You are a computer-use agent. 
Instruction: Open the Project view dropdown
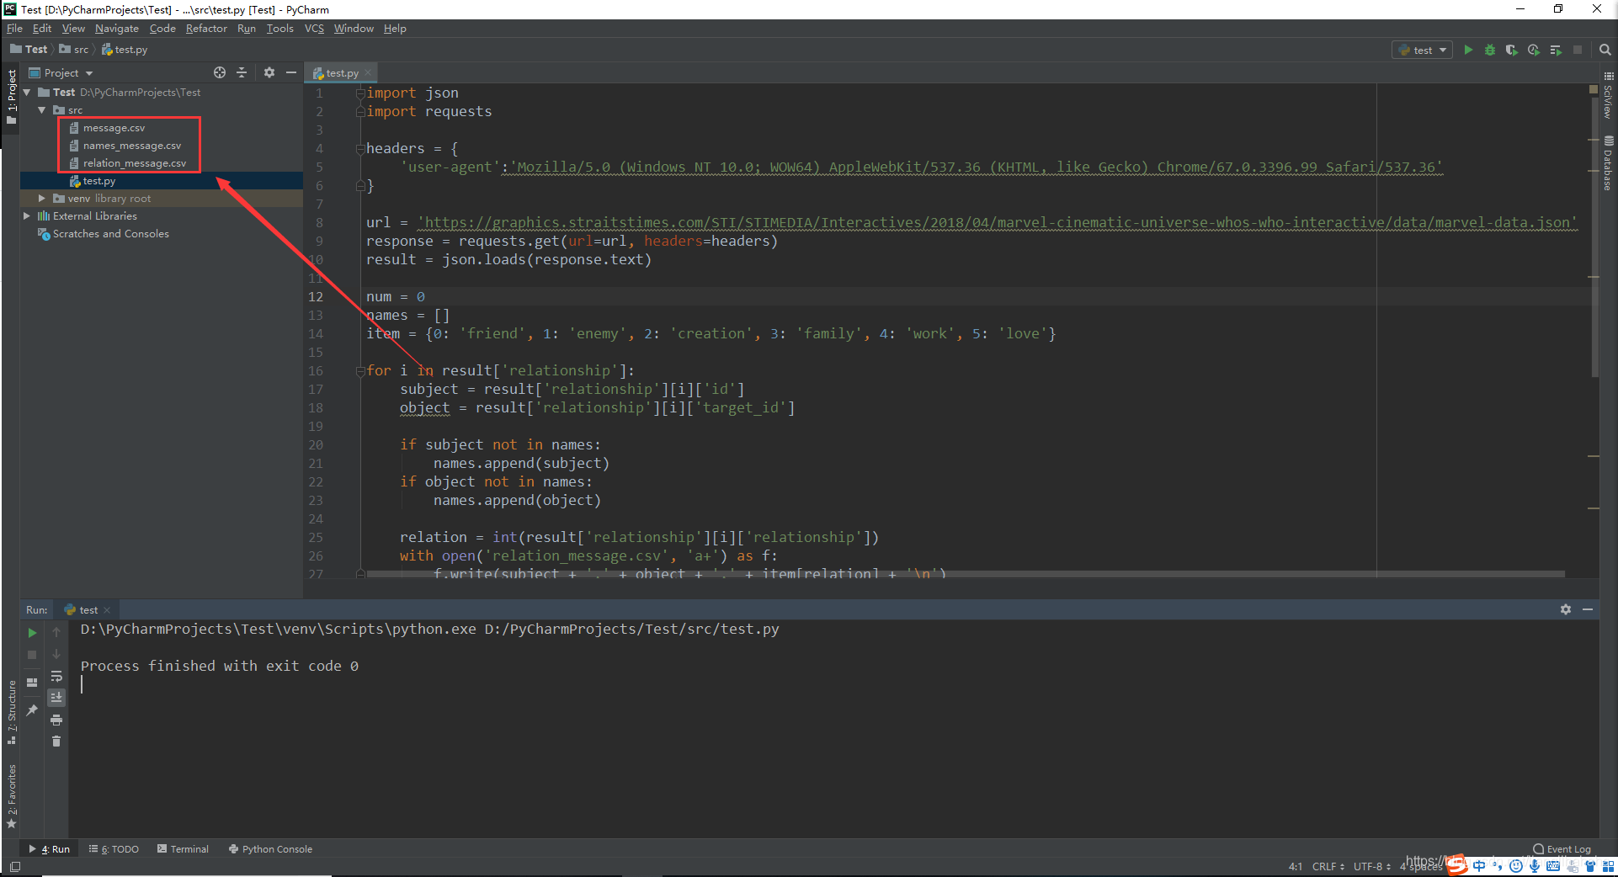pyautogui.click(x=61, y=73)
